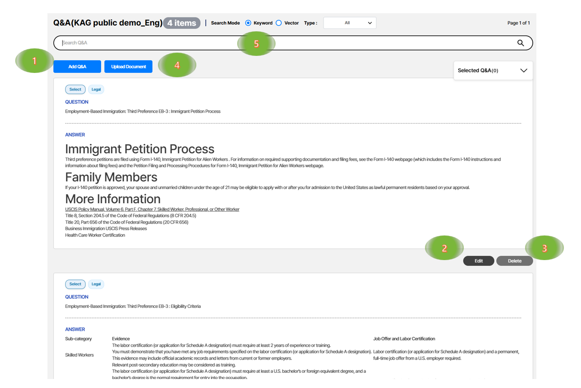Click the 4 items count badge
This screenshot has width=581, height=388.
(x=182, y=23)
